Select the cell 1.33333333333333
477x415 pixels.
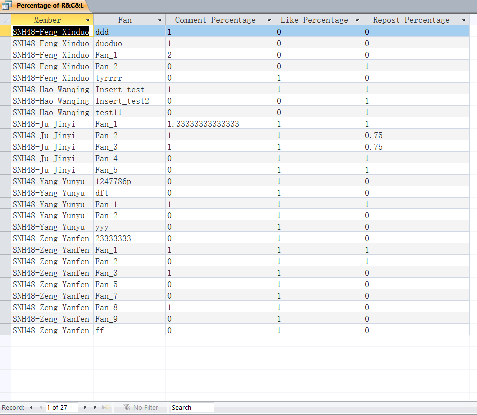tap(220, 124)
